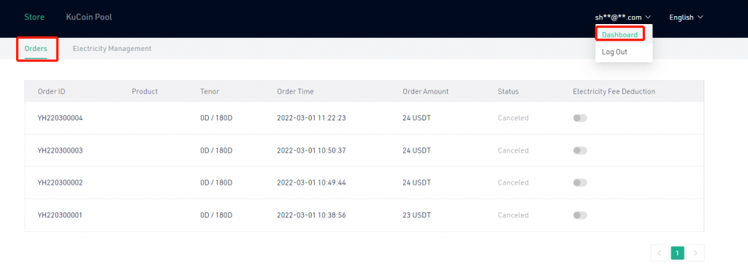Select Log Out from the account menu
Image resolution: width=748 pixels, height=270 pixels.
point(614,52)
